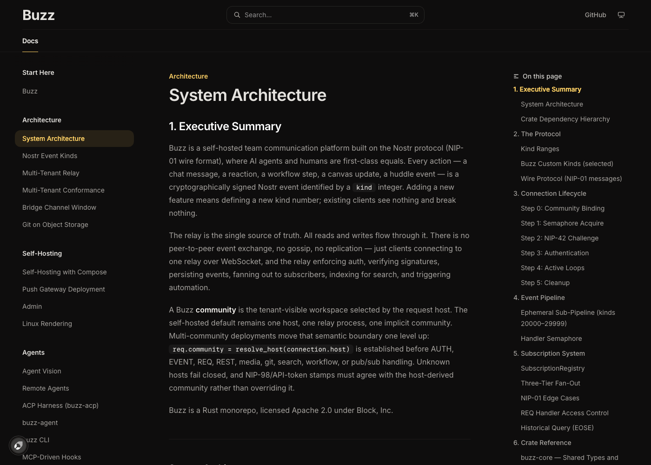Open Multi-Tenant Relay docs page
The height and width of the screenshot is (465, 651).
tap(51, 173)
